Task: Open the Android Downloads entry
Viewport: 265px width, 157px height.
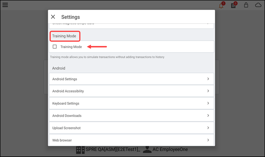Action: (x=131, y=116)
